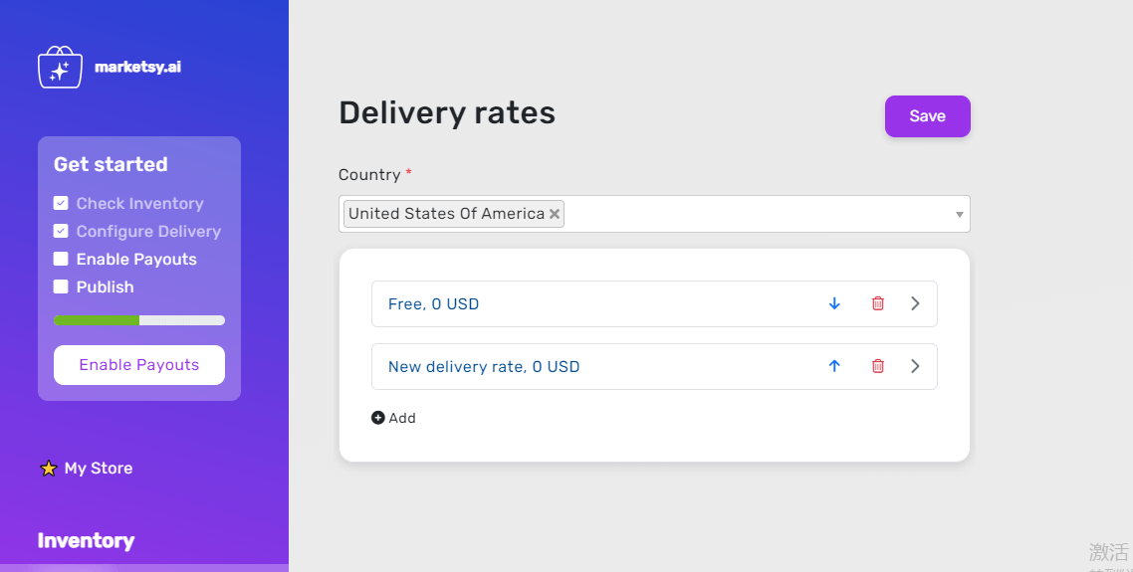The image size is (1133, 572).
Task: Expand the Free, 0 USD rate chevron
Action: [x=916, y=304]
